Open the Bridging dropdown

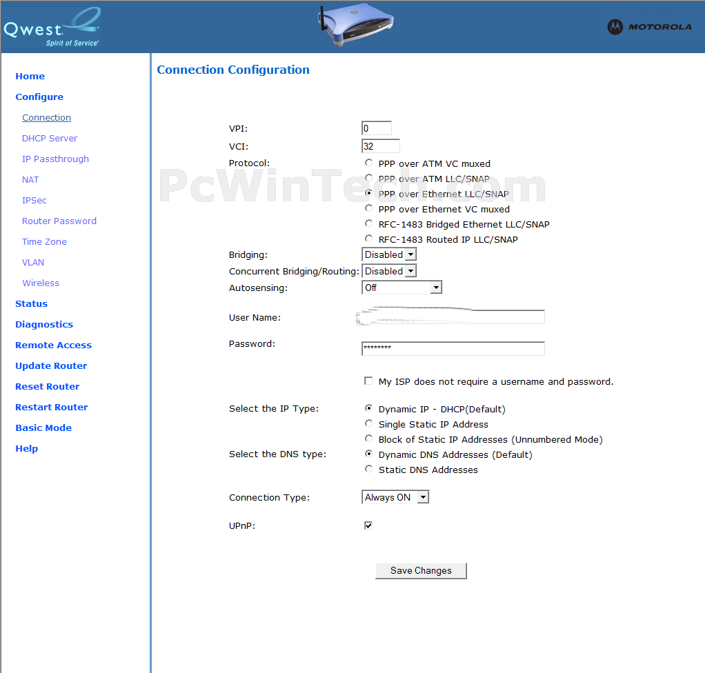389,254
